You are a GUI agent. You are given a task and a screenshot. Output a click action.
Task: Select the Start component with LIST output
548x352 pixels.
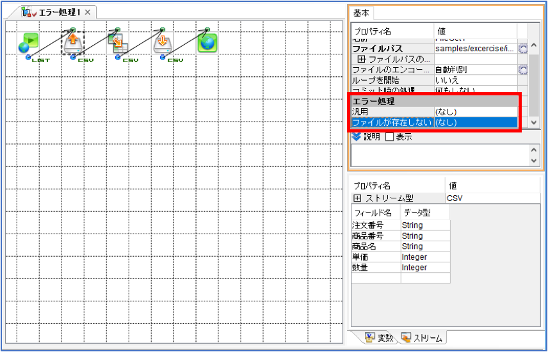tap(28, 43)
